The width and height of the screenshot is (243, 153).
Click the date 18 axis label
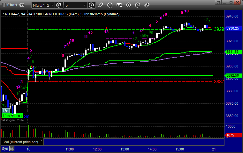click(x=28, y=149)
